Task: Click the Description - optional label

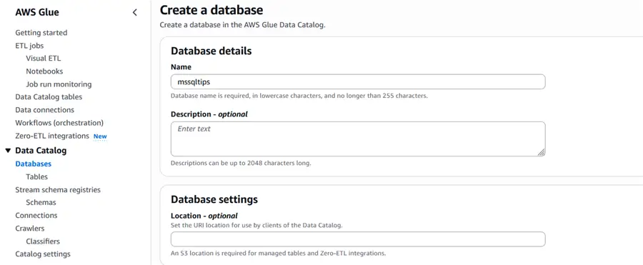Action: click(209, 114)
